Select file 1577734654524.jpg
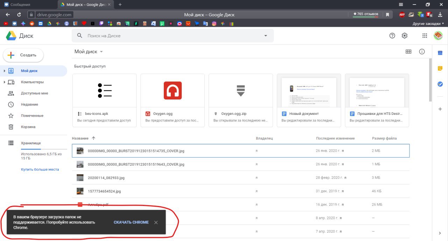 (240, 191)
